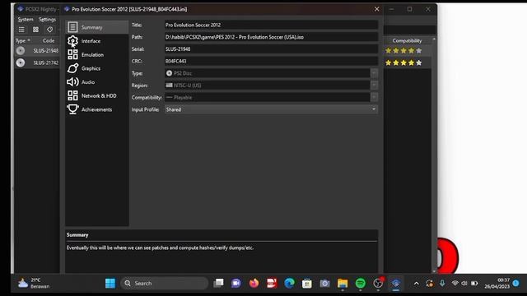Open the Achievements settings page

click(x=97, y=109)
